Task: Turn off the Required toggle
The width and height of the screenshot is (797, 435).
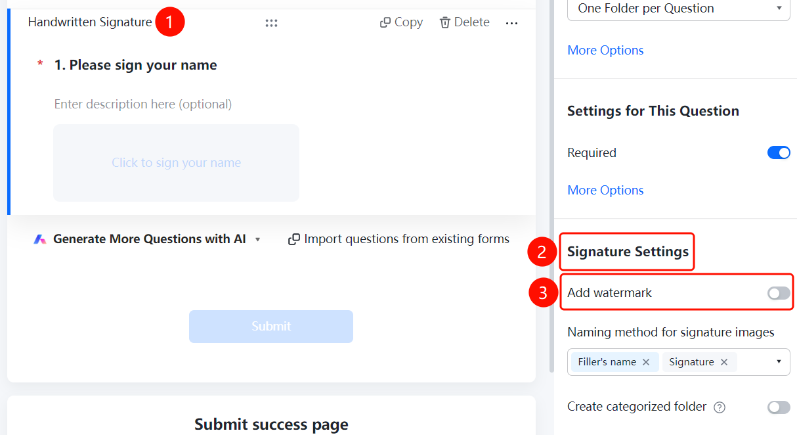Action: coord(779,152)
